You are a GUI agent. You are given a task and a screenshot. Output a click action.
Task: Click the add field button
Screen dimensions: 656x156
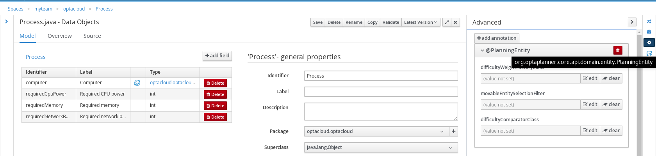click(217, 56)
